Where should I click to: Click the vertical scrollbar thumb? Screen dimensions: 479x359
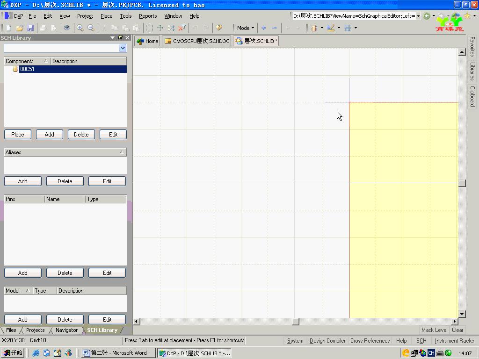coord(462,183)
